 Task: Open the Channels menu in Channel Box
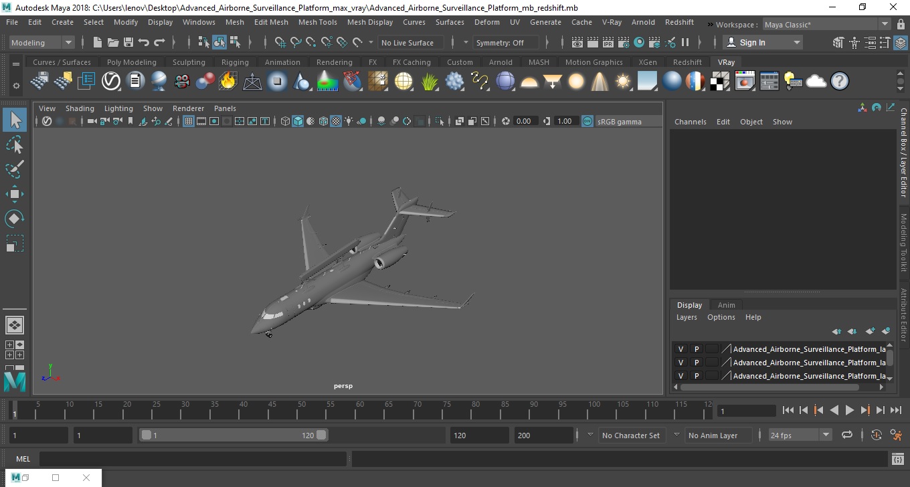pos(690,122)
